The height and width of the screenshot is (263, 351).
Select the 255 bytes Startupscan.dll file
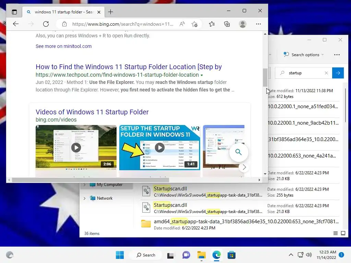tap(240, 192)
